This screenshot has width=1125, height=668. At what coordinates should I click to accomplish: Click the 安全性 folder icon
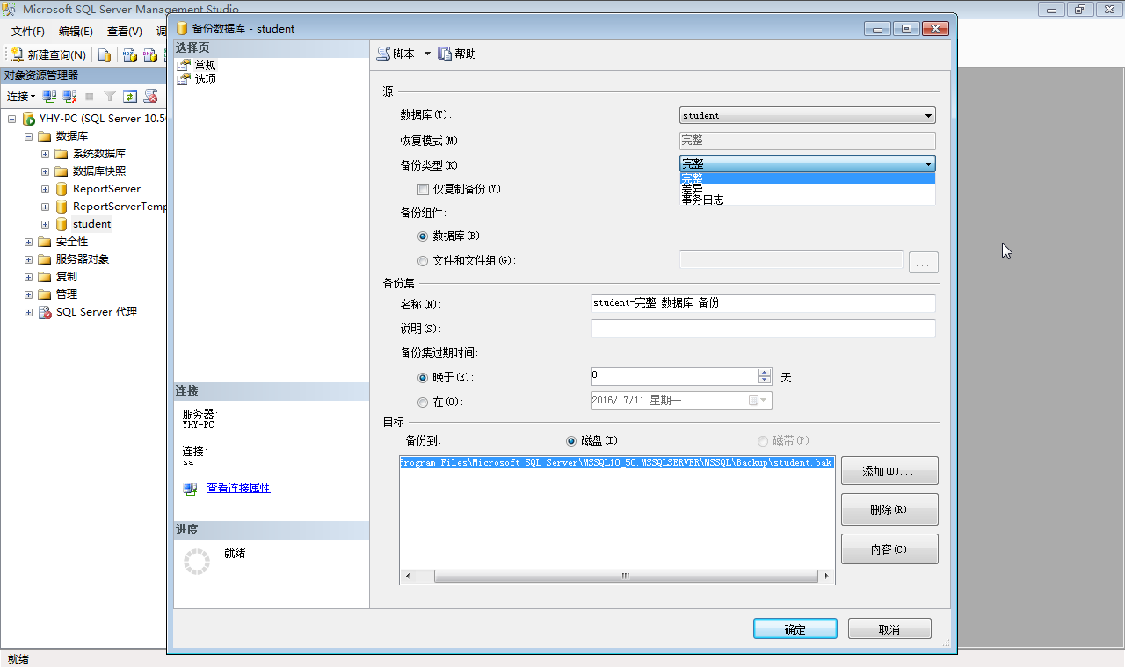click(x=45, y=242)
